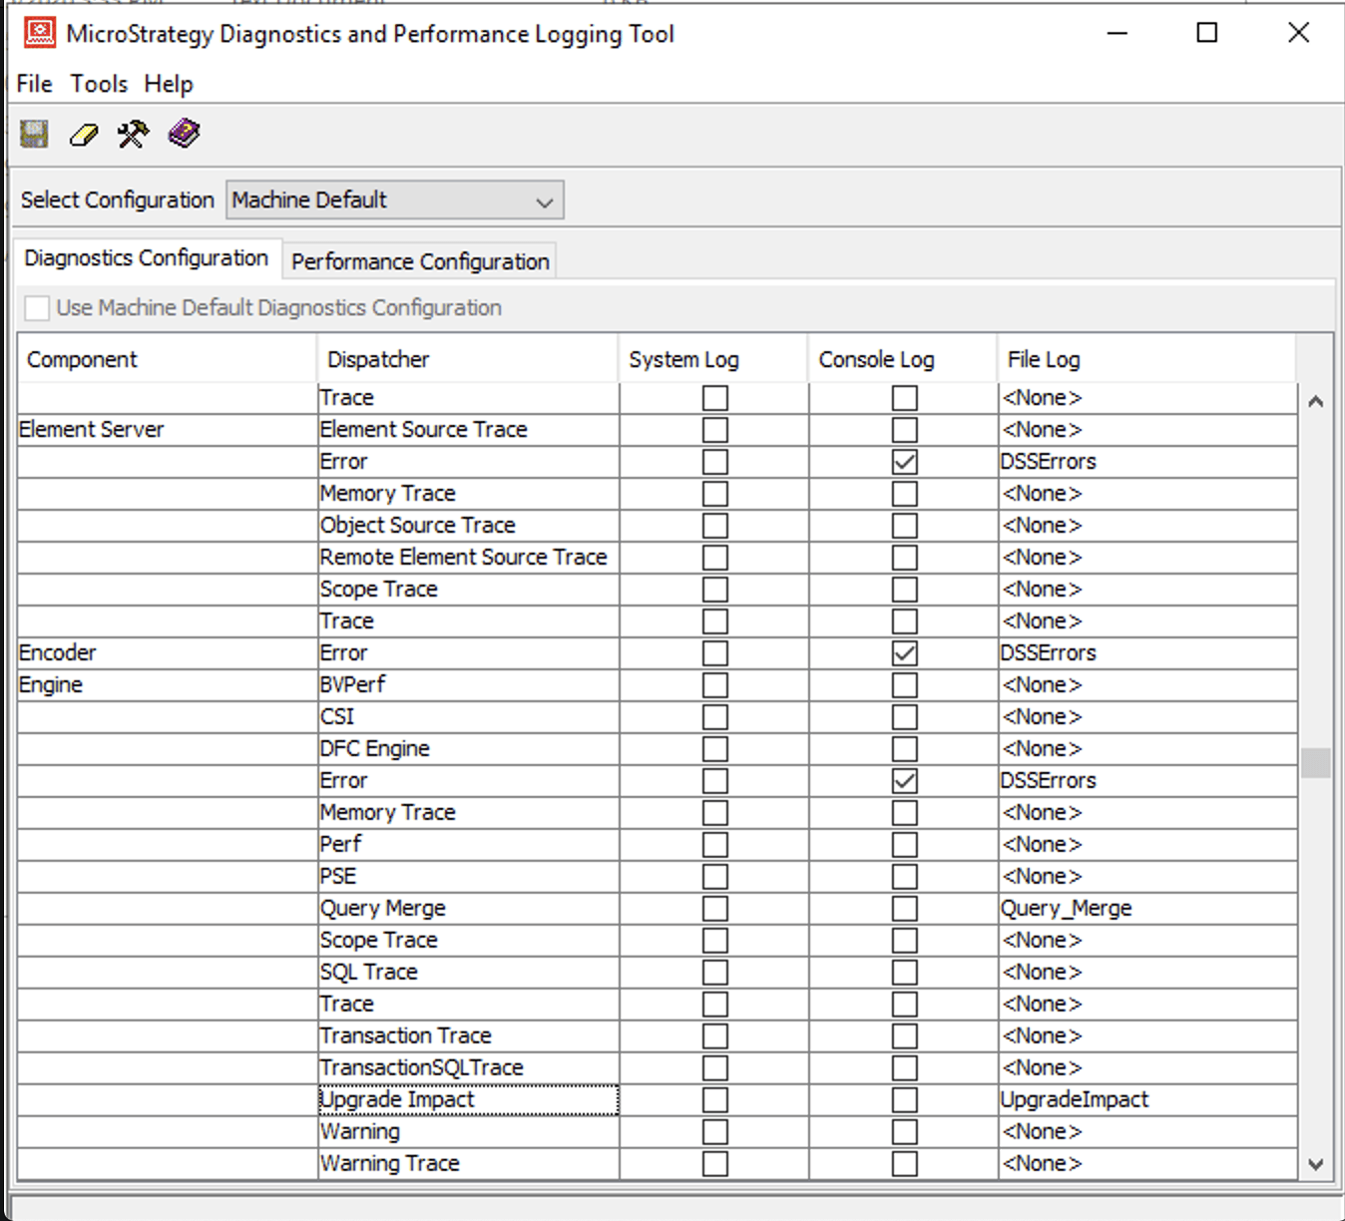This screenshot has height=1221, width=1345.
Task: Click the Dispatcher column header
Action: (466, 360)
